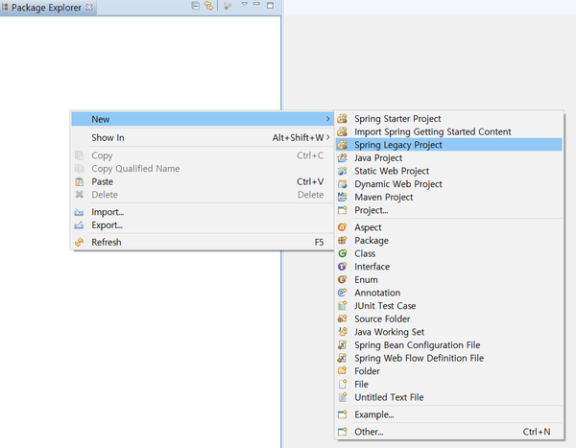The width and height of the screenshot is (576, 448).
Task: Select Folder entry in New submenu
Action: (x=449, y=371)
